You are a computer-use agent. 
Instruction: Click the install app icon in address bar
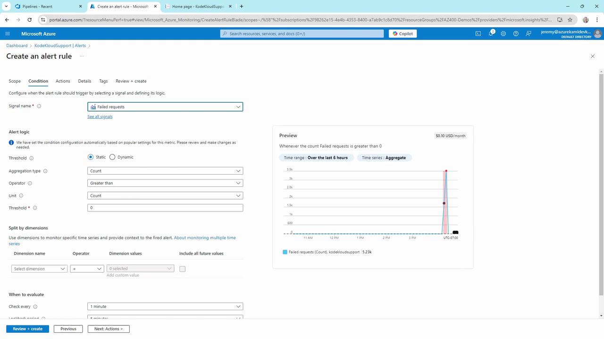tap(560, 20)
